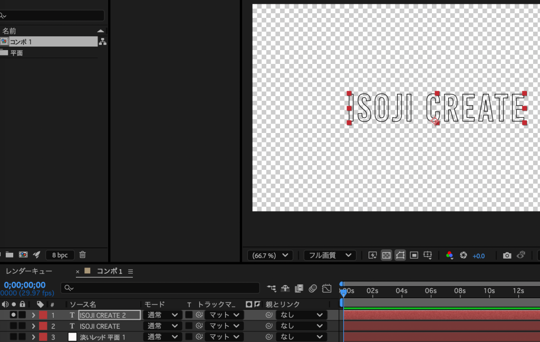The image size is (540, 342).
Task: Open the graph editor icon in timeline
Action: [x=327, y=288]
